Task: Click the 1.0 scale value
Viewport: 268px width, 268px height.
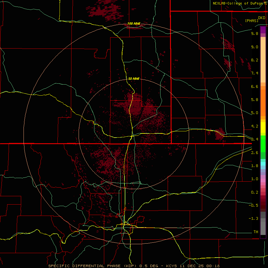Action: click(x=255, y=179)
